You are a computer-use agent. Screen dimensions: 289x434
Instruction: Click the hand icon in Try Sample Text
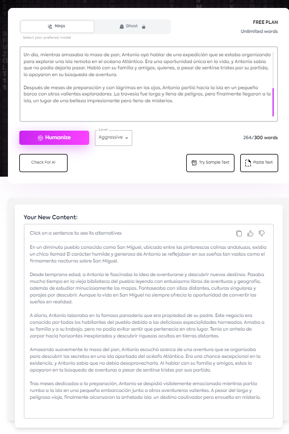click(194, 162)
